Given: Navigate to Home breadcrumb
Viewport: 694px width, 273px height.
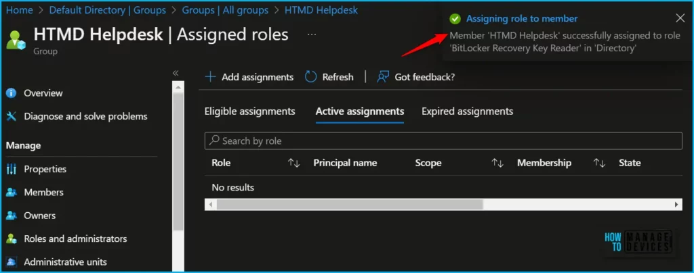Looking at the screenshot, I should (x=20, y=9).
